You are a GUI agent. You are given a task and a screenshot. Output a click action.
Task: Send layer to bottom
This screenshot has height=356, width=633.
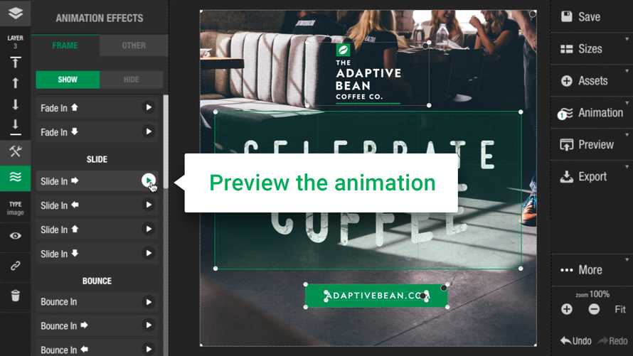(x=16, y=127)
